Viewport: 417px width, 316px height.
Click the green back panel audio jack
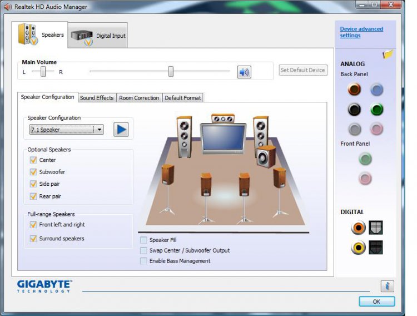tap(376, 110)
